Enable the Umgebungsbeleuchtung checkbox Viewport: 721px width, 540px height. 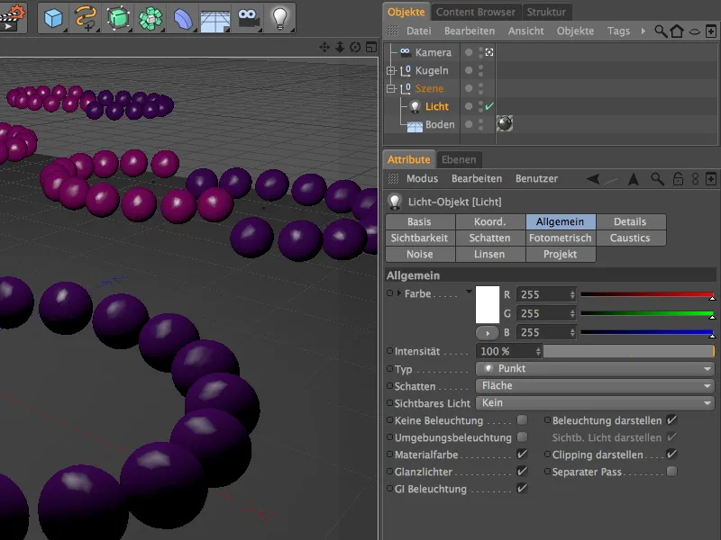click(522, 437)
